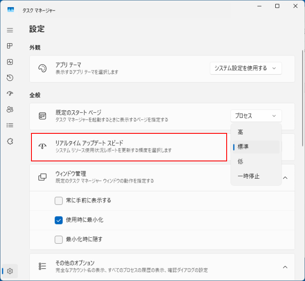Enable 最小化時に隠す checkbox

coord(59,240)
